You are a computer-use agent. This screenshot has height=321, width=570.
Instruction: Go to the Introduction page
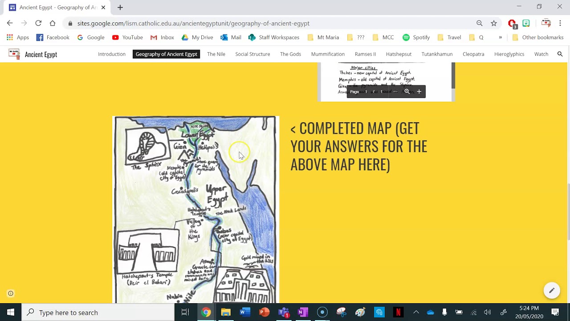pos(112,54)
